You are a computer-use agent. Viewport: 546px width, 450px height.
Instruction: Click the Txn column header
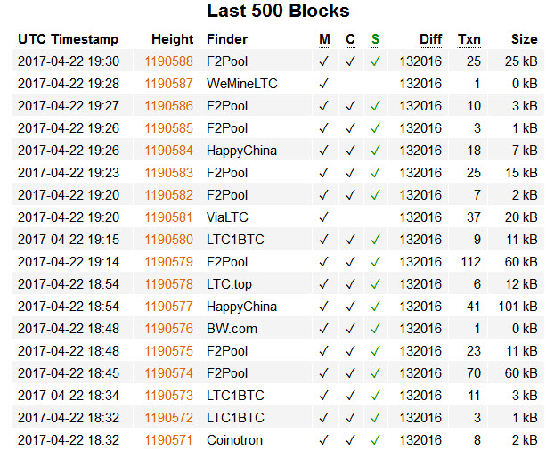(469, 39)
